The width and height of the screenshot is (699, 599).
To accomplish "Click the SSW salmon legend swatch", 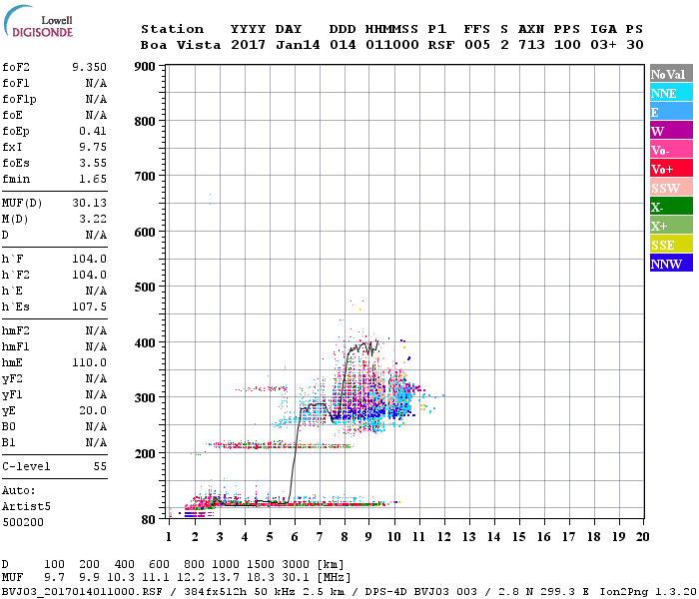I will pos(671,188).
